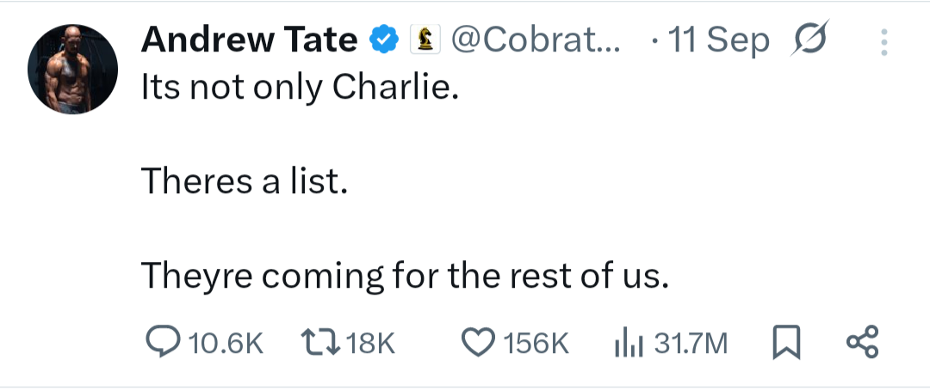
Task: Click the 18K reposts count
Action: click(374, 343)
